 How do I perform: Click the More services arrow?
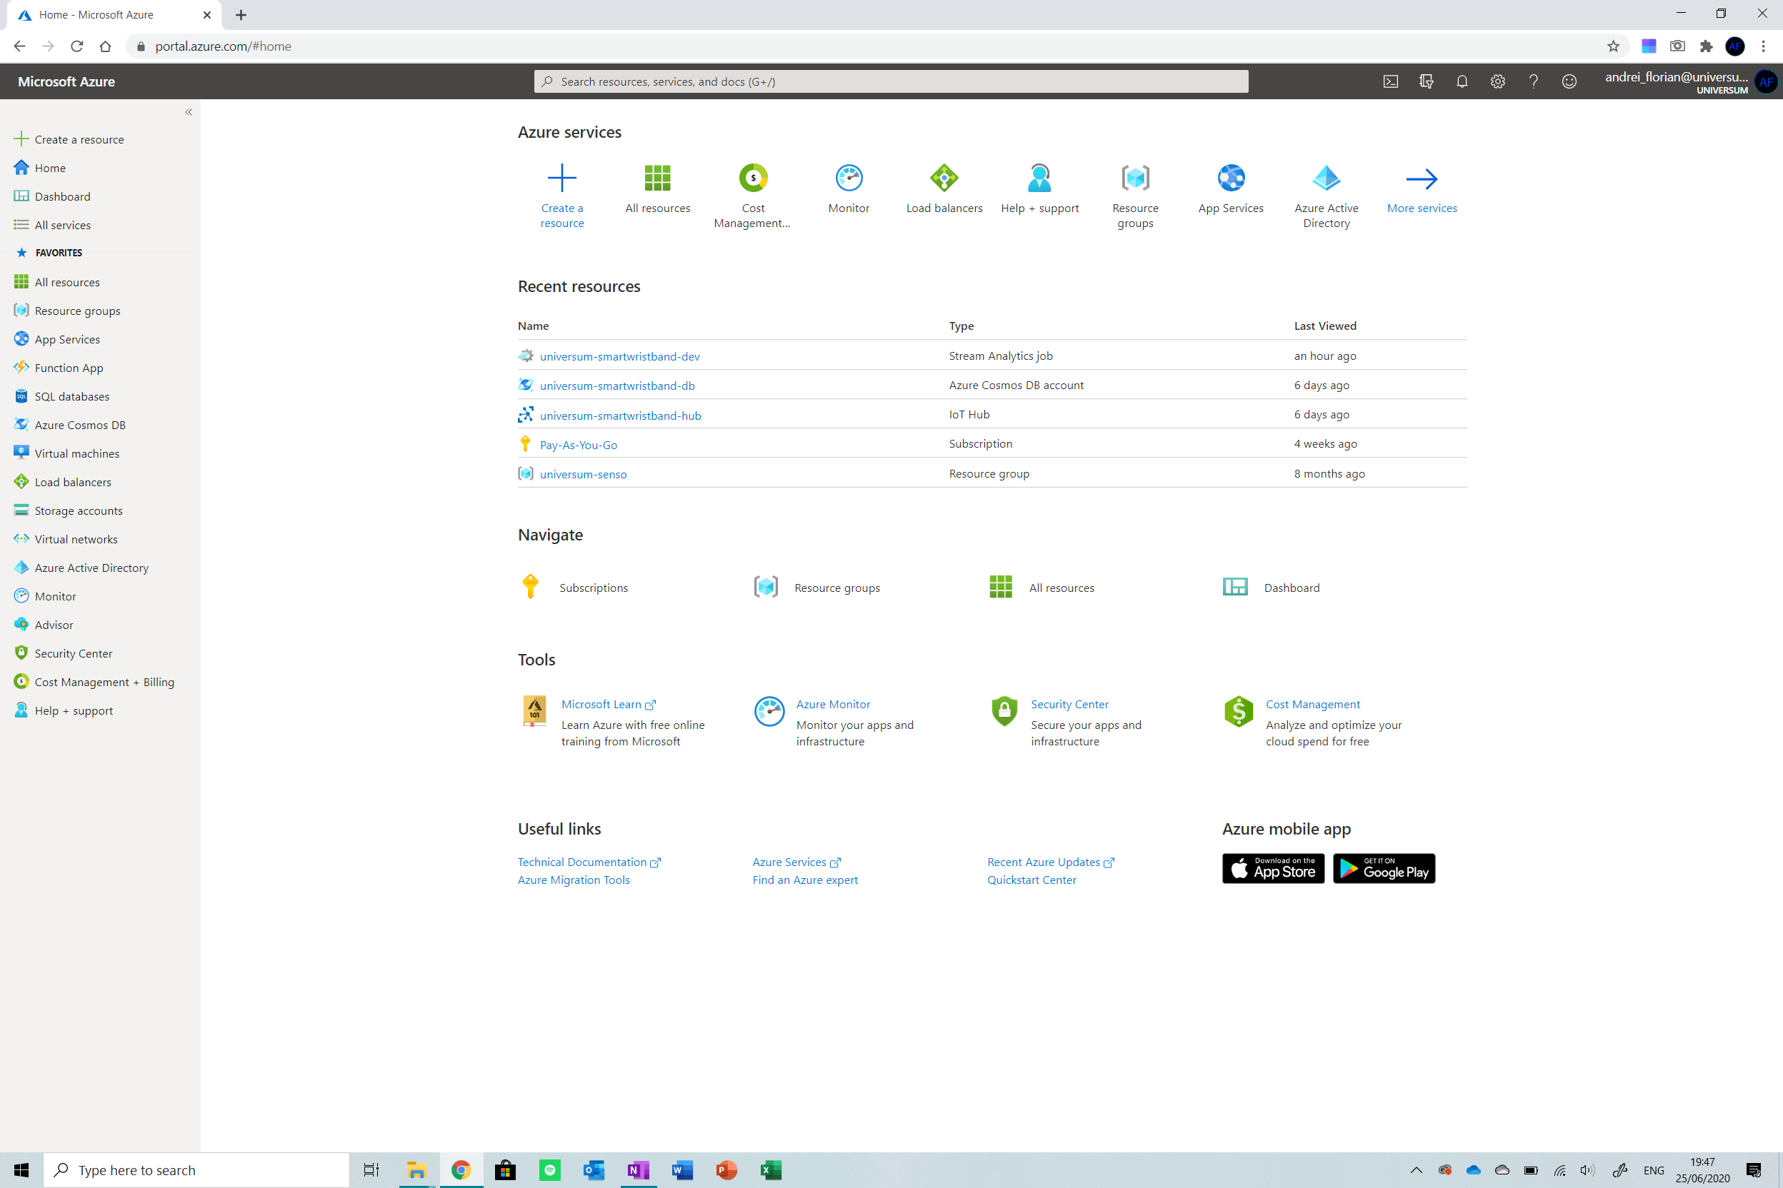(x=1422, y=178)
